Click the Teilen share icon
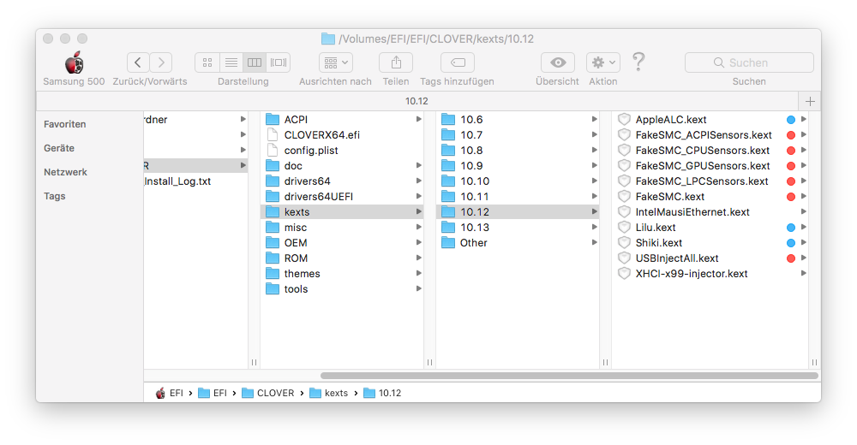 click(396, 62)
